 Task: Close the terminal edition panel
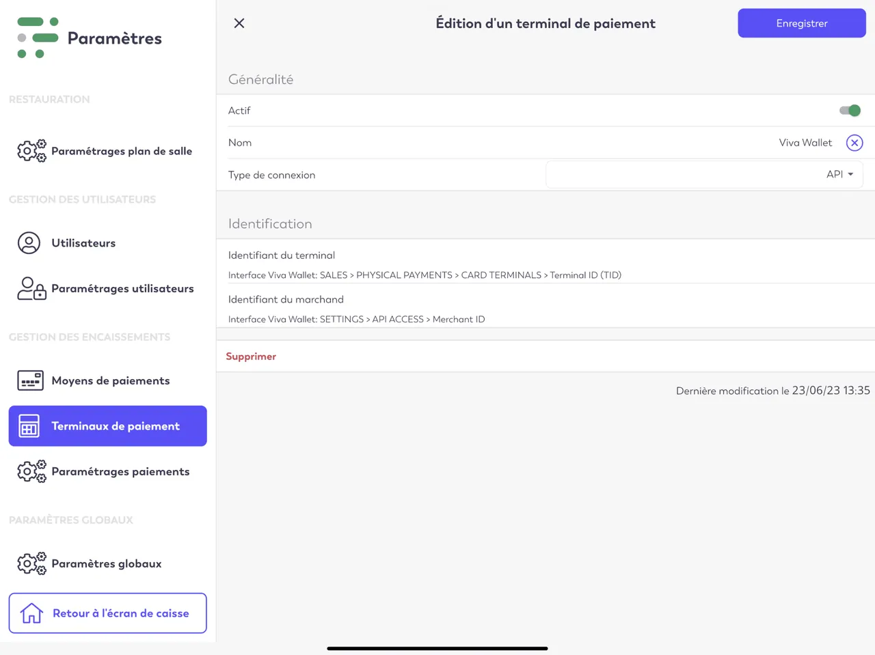pos(239,23)
